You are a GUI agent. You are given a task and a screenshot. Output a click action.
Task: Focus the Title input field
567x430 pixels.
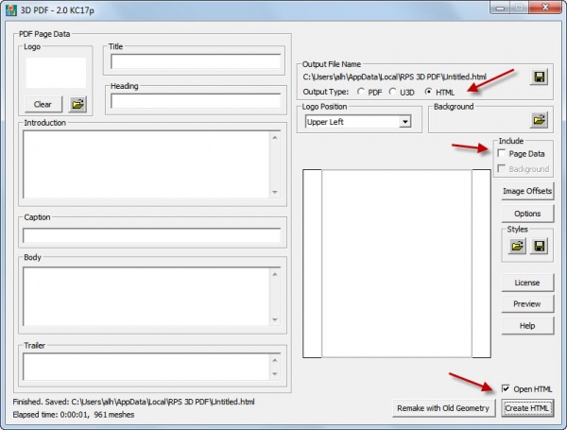[196, 61]
